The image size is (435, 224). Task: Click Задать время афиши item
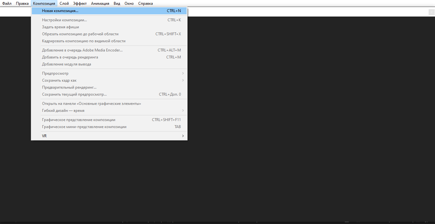point(109,27)
